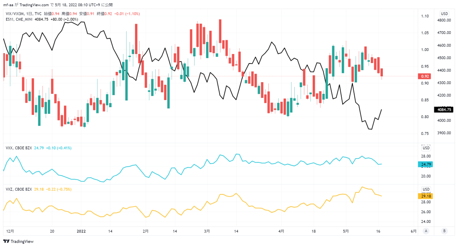The height and width of the screenshot is (247, 458).
Task: Click the VXZ 26.00 scale label
Action: [x=426, y=212]
